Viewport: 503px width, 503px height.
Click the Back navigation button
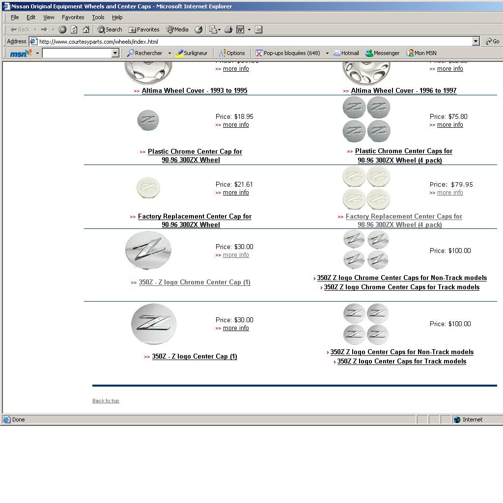pyautogui.click(x=20, y=29)
